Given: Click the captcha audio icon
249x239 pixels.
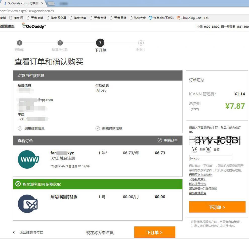Looking at the screenshot, I should (209, 150).
